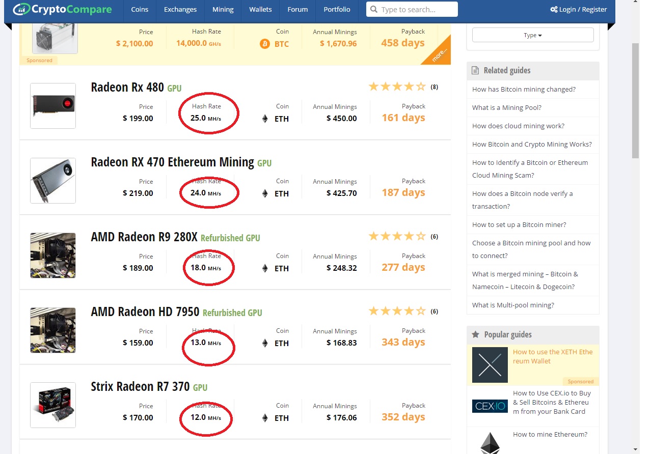
Task: Open the AMD Radeon R9 280X title
Action: point(144,237)
